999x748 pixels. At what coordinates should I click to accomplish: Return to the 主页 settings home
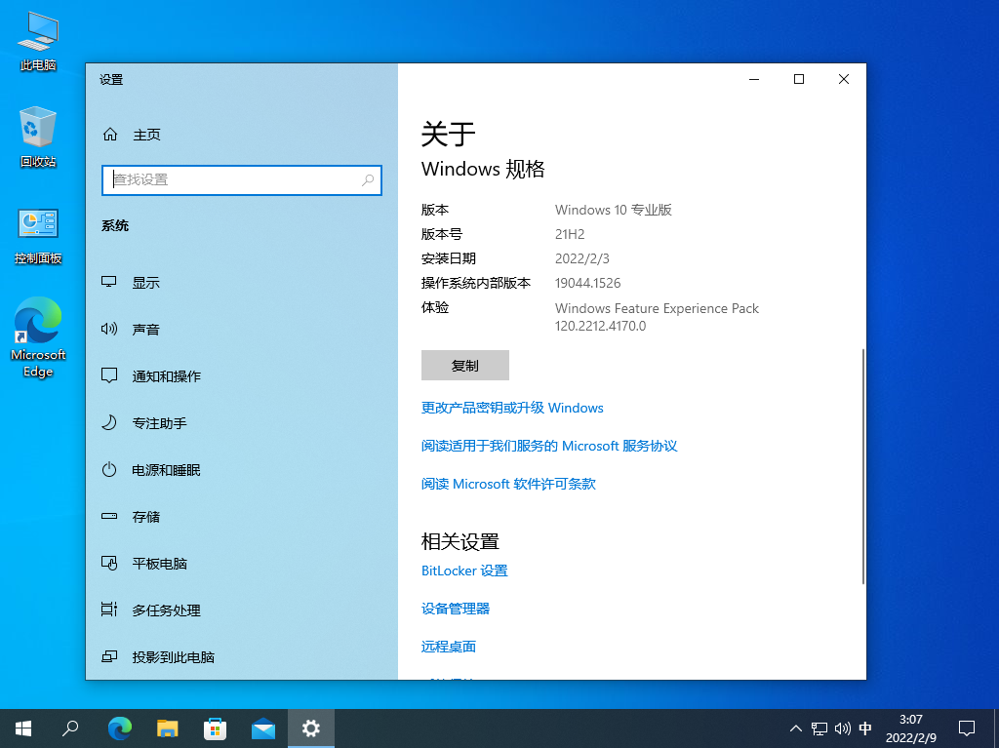tap(146, 135)
